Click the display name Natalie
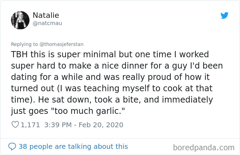Image resolution: width=240 pixels, height=155 pixels. tap(46, 15)
